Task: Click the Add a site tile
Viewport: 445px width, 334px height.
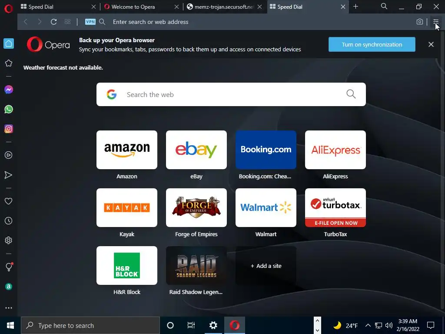Action: (x=266, y=266)
